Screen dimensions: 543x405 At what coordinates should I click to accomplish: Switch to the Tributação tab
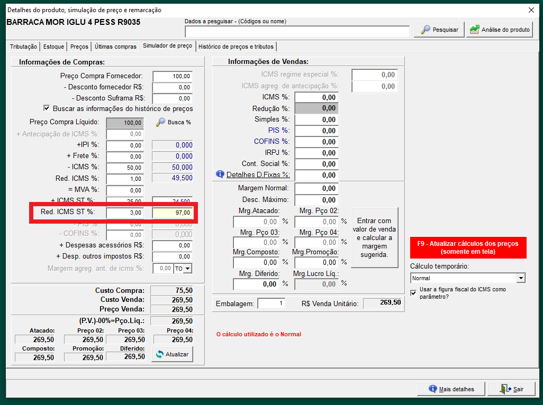point(23,47)
